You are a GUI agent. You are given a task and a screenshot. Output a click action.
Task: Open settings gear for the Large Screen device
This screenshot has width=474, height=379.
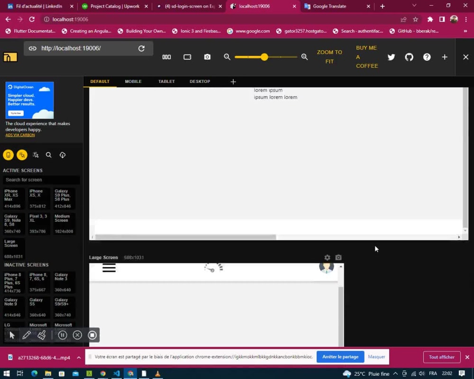tap(327, 257)
